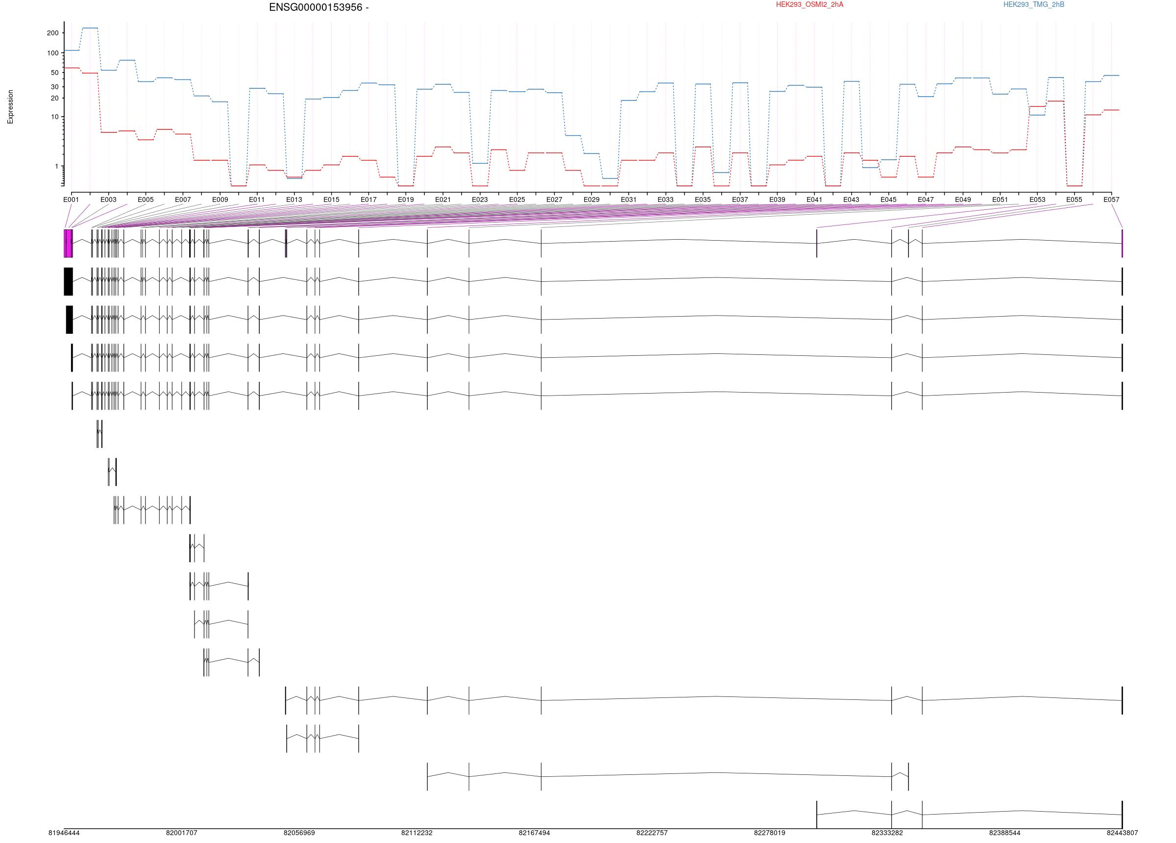The image size is (1176, 843).
Task: Click exon label E047
Action: tap(926, 200)
